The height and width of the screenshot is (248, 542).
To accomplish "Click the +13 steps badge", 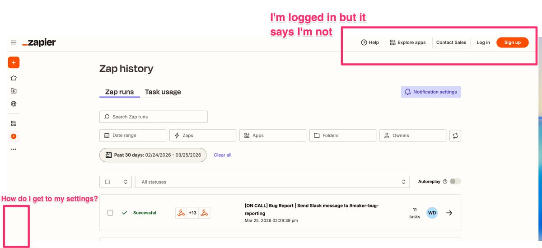I will pyautogui.click(x=193, y=213).
